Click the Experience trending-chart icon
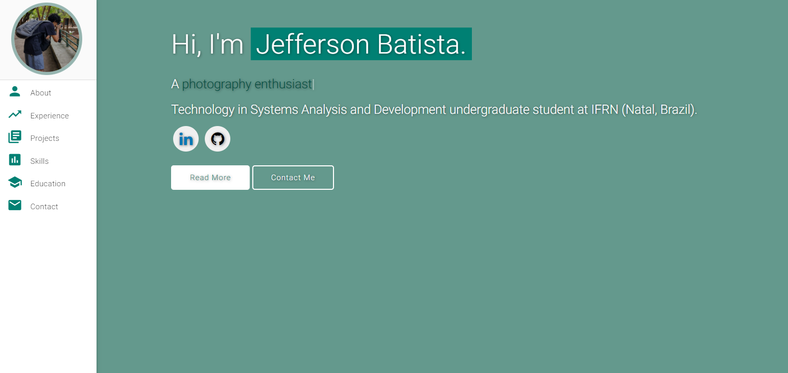 point(14,114)
